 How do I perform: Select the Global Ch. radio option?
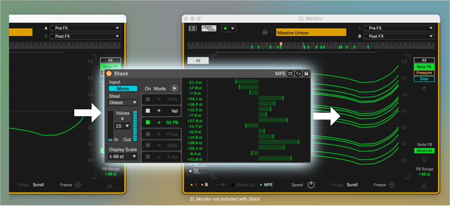pos(244,185)
